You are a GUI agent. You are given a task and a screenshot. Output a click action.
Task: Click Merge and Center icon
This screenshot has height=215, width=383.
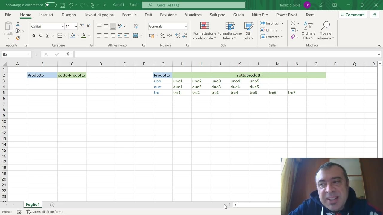pyautogui.click(x=136, y=36)
